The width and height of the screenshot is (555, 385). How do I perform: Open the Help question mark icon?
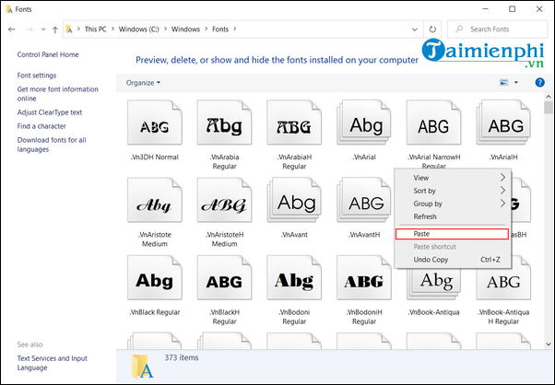[539, 83]
